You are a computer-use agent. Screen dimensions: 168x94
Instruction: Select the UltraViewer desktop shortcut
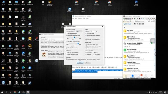(x=30, y=69)
